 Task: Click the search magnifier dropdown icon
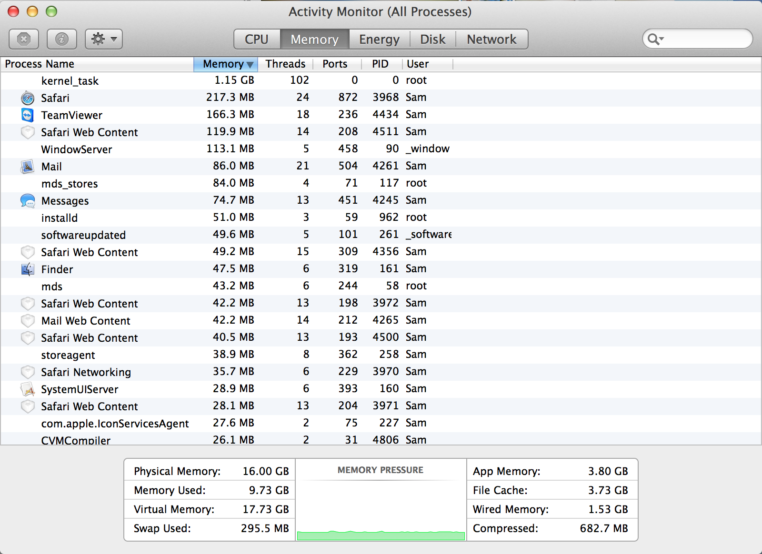[656, 39]
